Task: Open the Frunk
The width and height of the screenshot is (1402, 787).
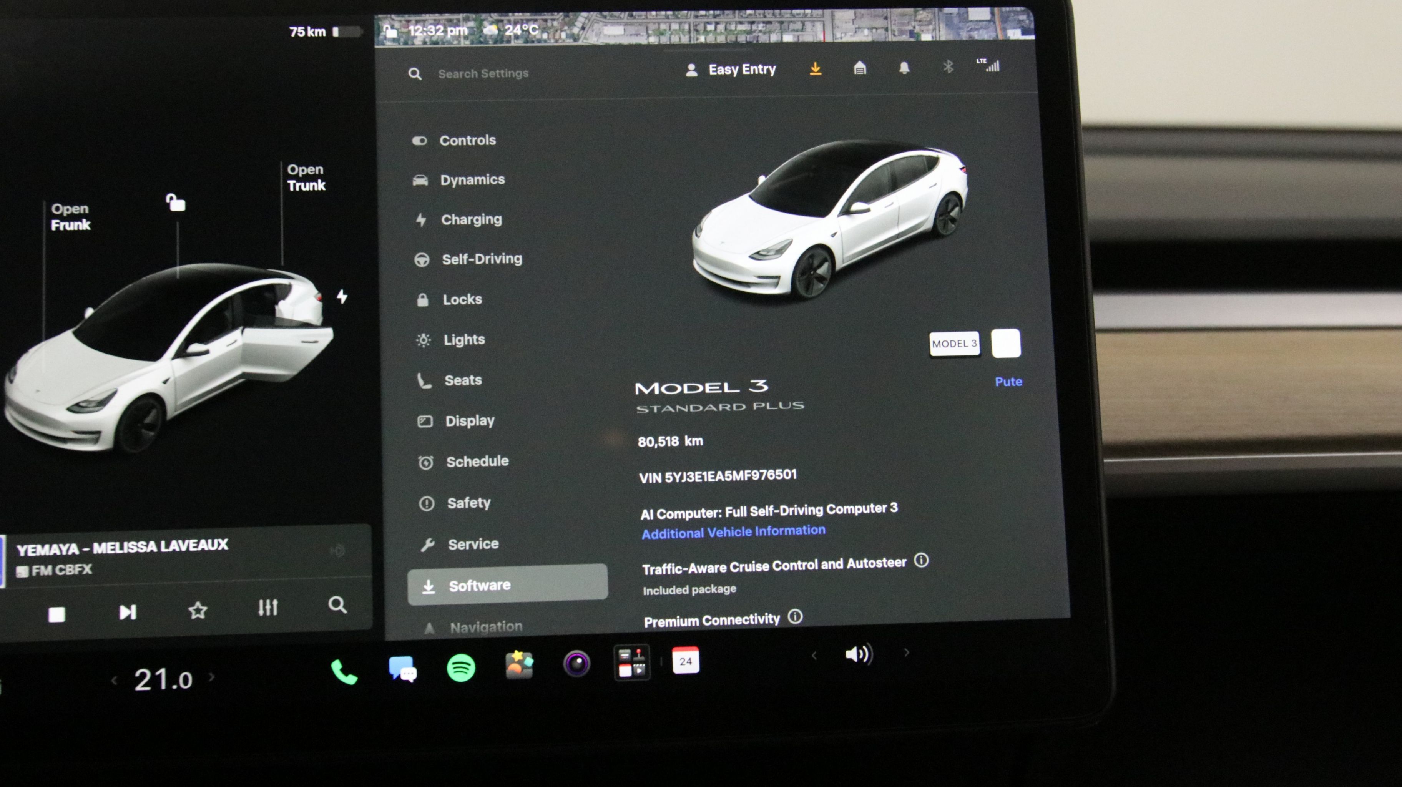Action: click(71, 217)
